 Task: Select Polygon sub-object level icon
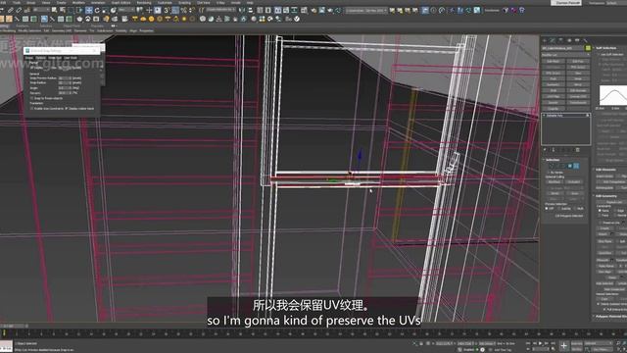570,166
